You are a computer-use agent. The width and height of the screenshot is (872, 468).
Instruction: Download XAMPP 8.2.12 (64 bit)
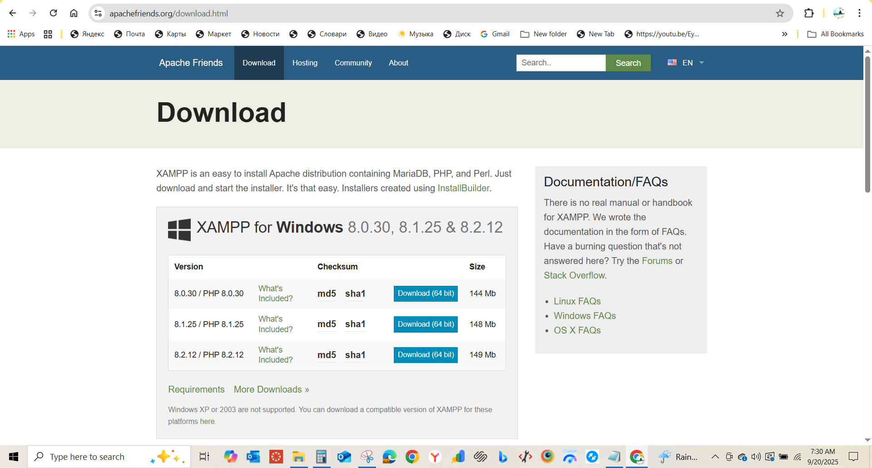[x=425, y=354]
